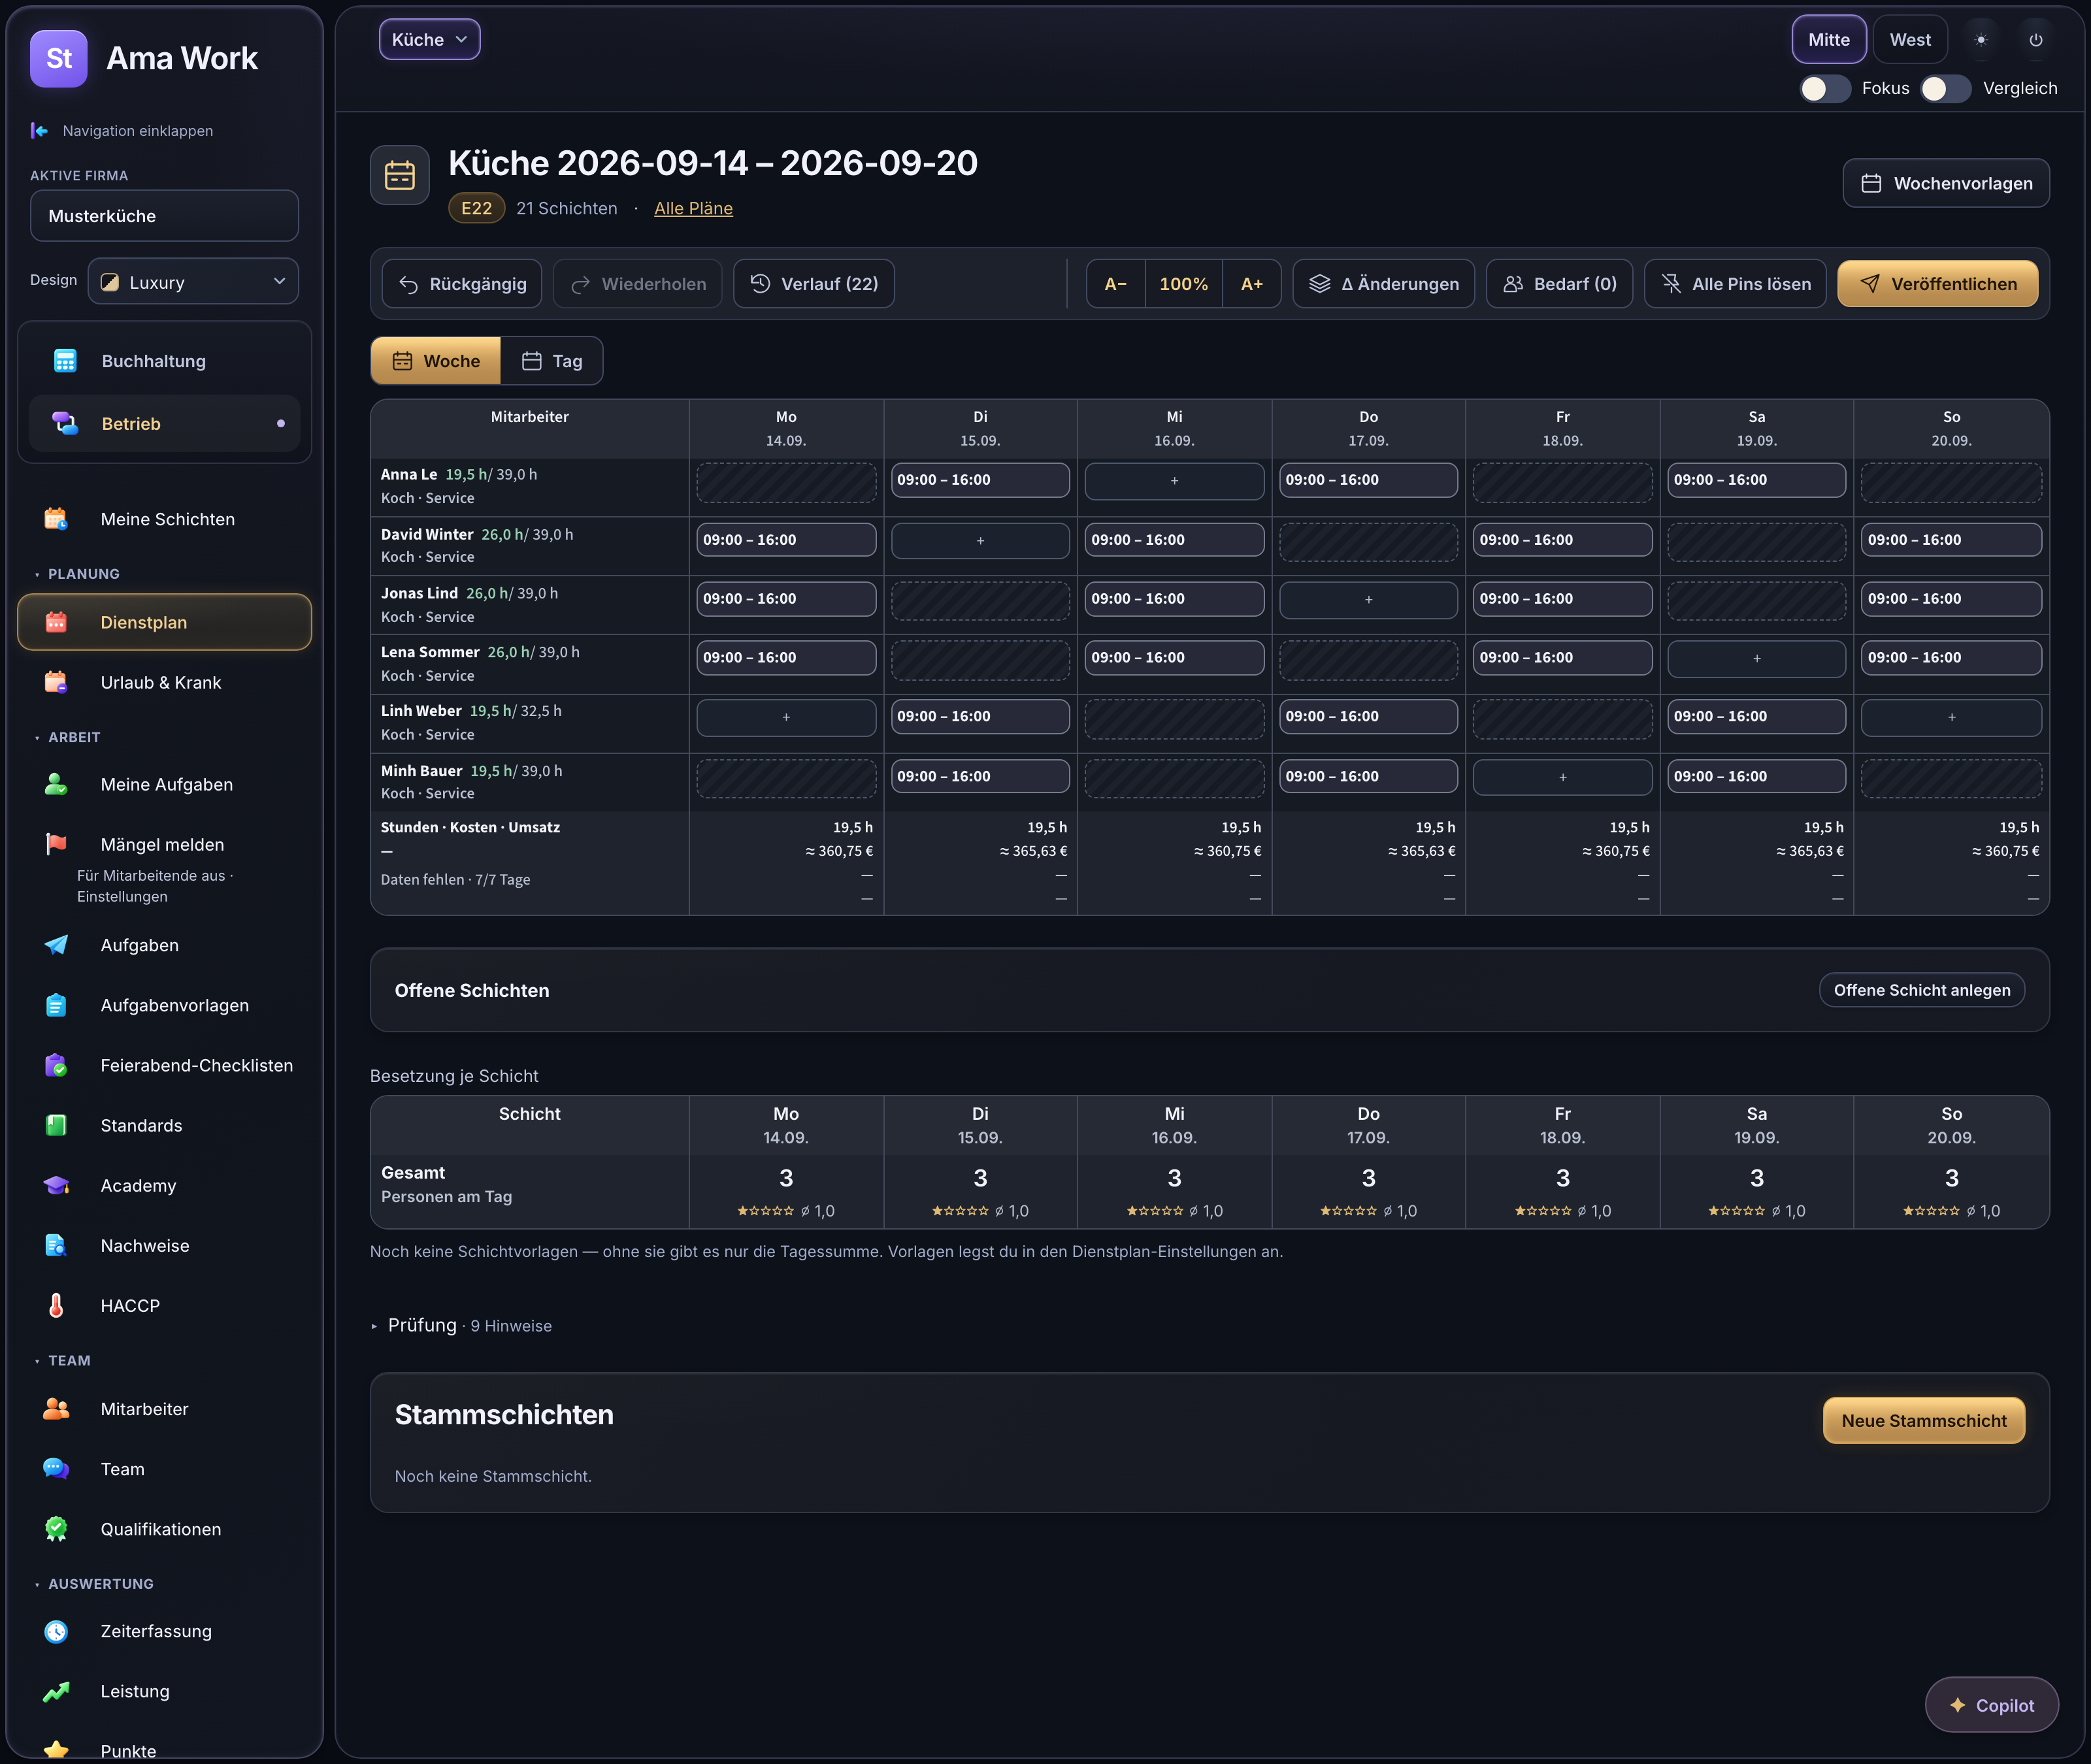
Task: Switch to West location
Action: click(x=1909, y=40)
